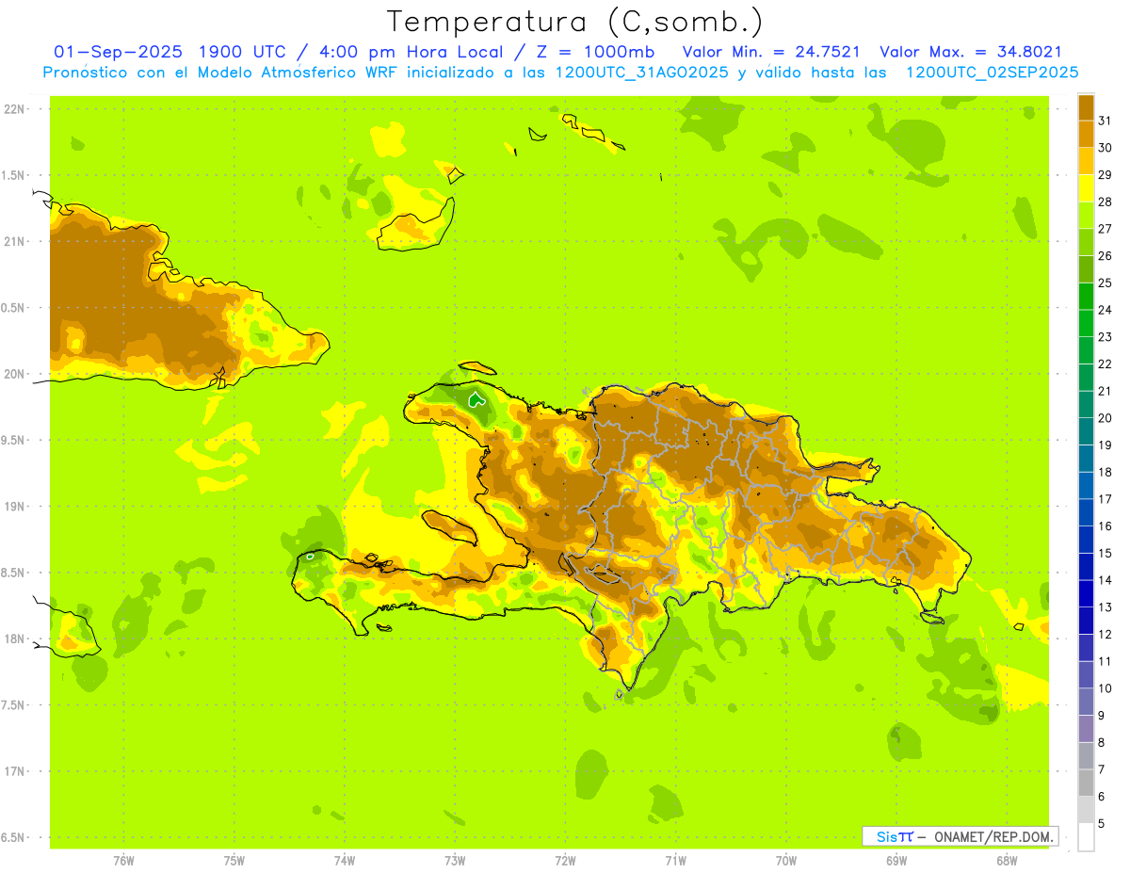Click the '15' value on color scale
The height and width of the screenshot is (873, 1130).
pyautogui.click(x=1106, y=553)
